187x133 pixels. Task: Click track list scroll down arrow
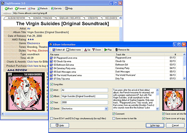185,78
